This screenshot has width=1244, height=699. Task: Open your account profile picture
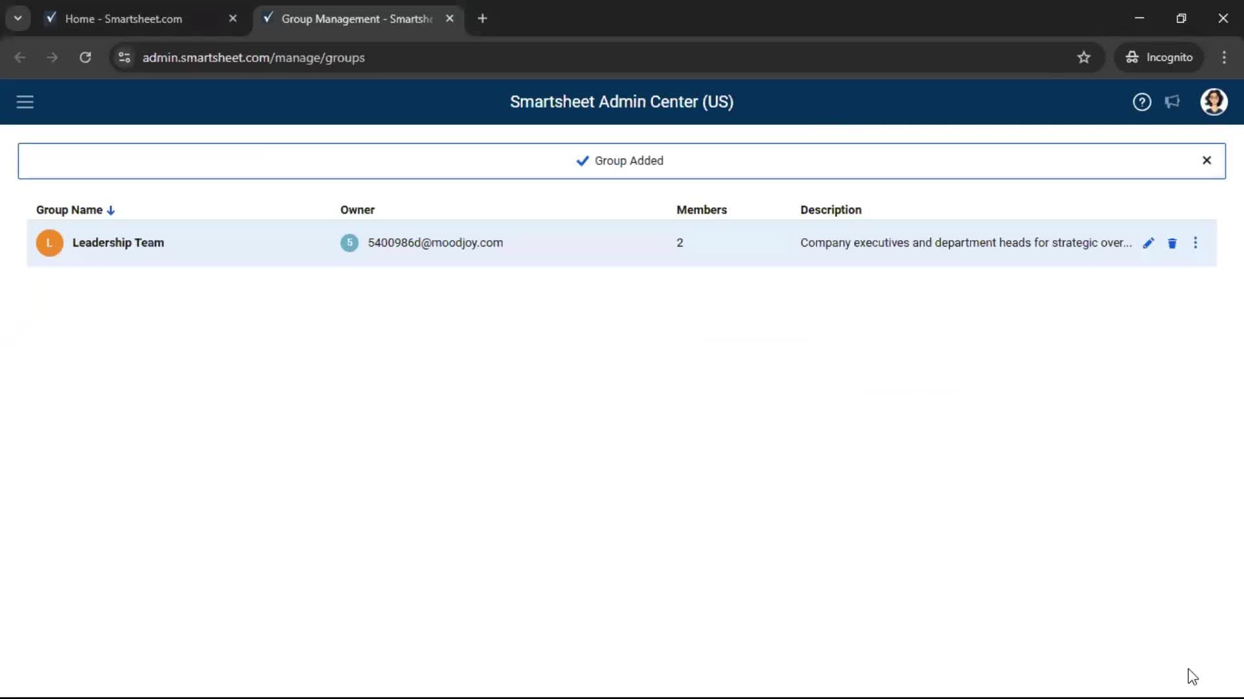click(x=1214, y=102)
